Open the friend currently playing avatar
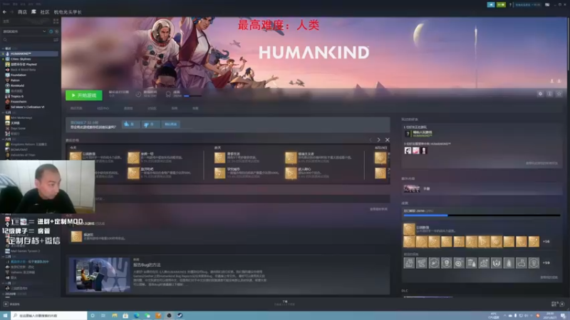 408,134
